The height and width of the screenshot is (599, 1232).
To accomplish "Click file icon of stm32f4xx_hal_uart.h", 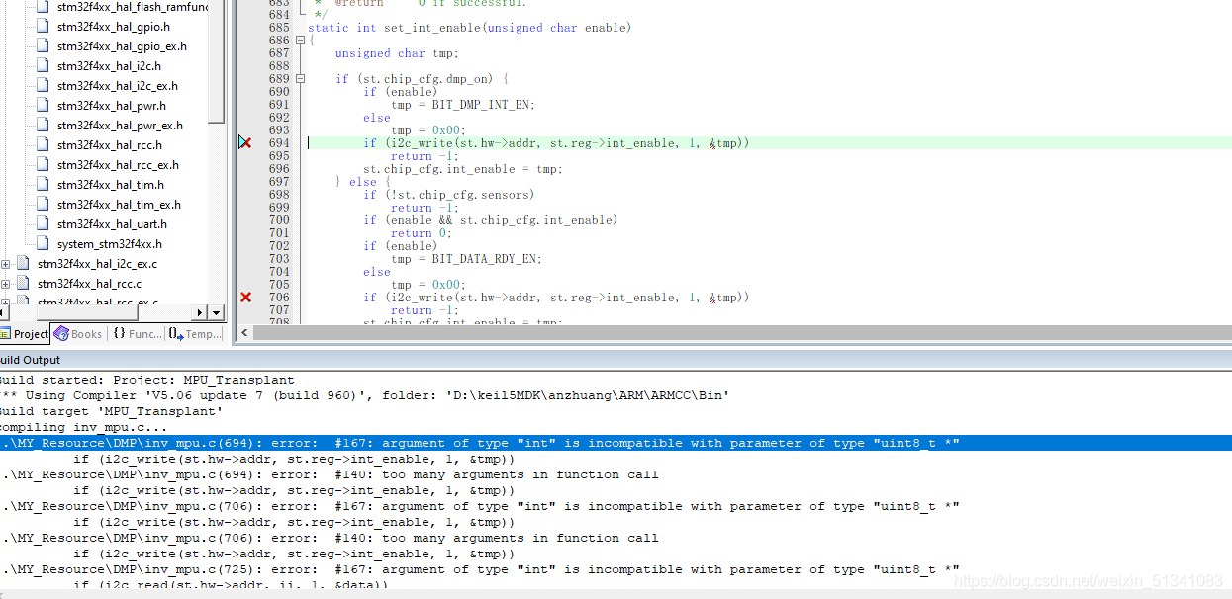I will [43, 224].
